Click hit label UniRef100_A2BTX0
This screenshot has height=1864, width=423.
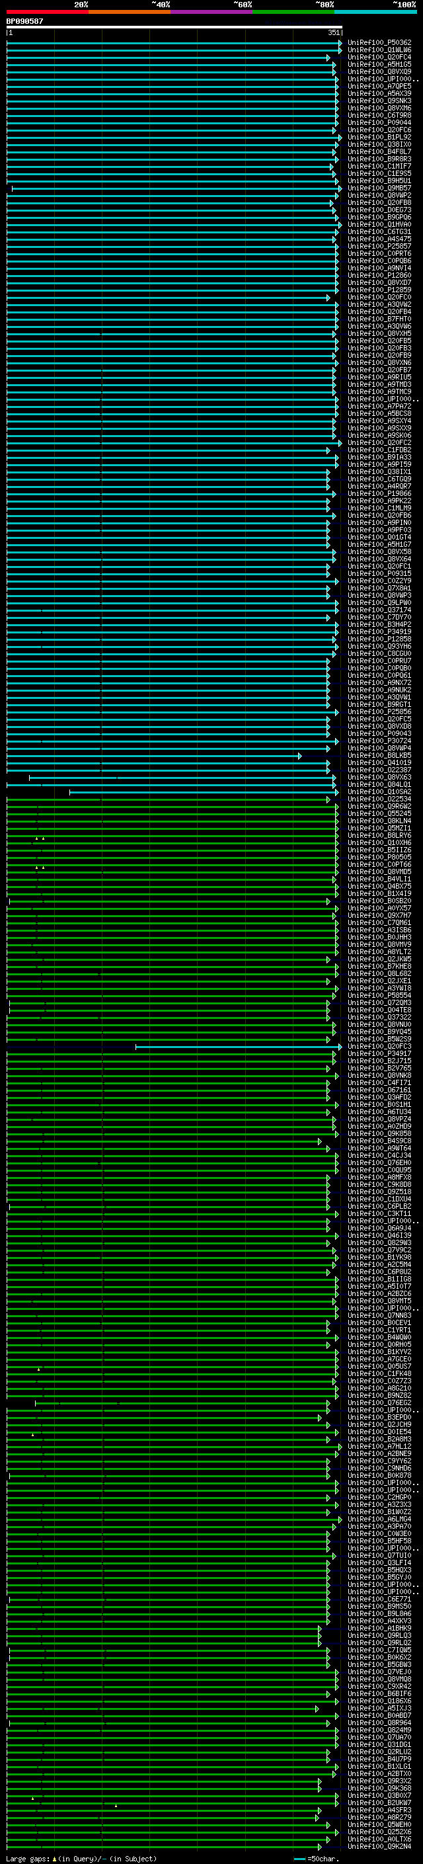[379, 1773]
